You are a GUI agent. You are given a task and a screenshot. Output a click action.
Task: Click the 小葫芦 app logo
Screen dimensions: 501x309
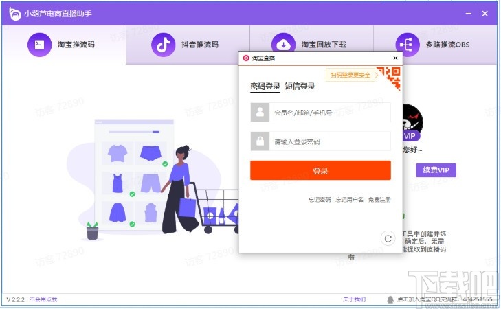point(14,14)
